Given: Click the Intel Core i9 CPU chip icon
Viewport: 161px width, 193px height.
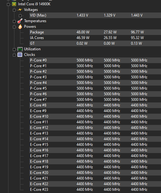Looking at the screenshot, I should pyautogui.click(x=14, y=4).
